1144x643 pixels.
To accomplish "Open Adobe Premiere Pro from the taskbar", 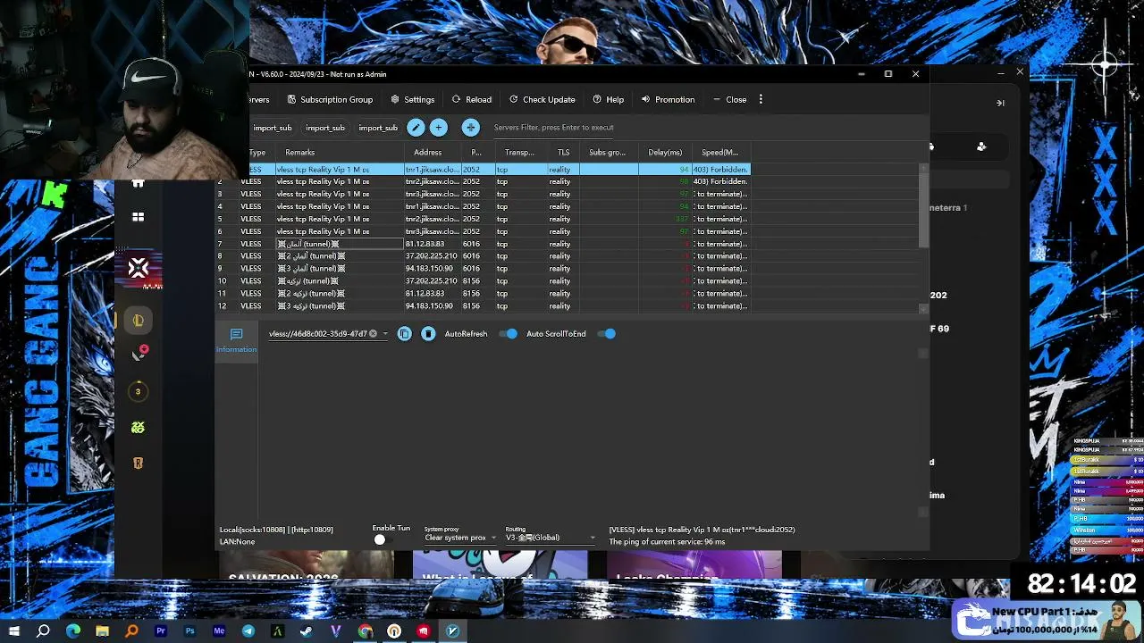I will 161,631.
